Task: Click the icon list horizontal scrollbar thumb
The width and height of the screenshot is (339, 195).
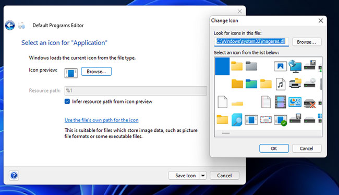Action: click(x=226, y=133)
